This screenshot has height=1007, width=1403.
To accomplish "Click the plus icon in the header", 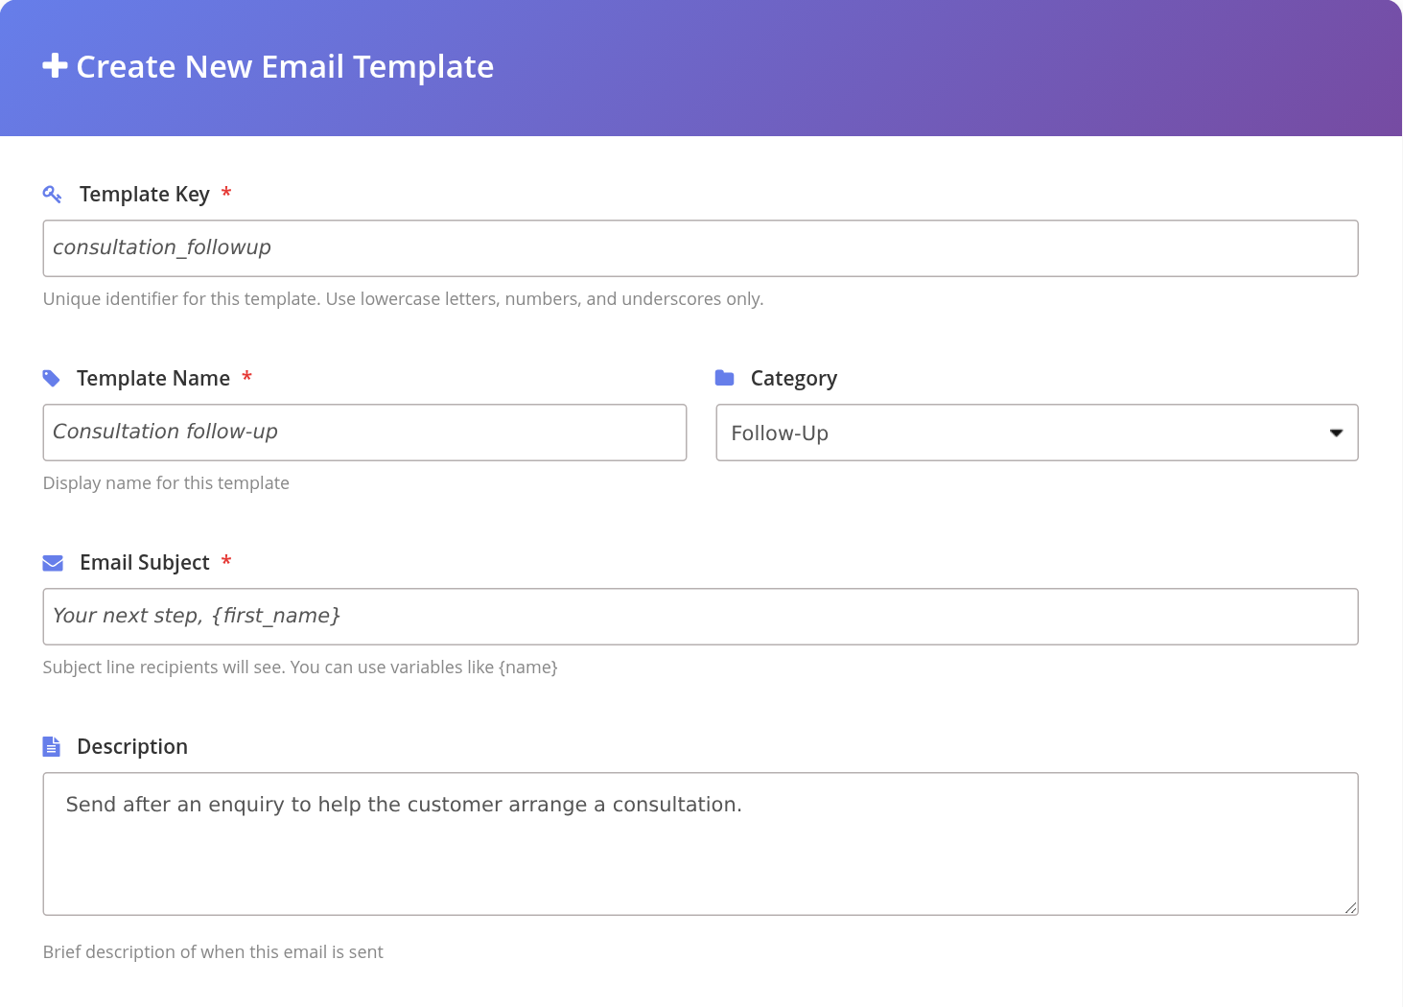I will point(55,65).
